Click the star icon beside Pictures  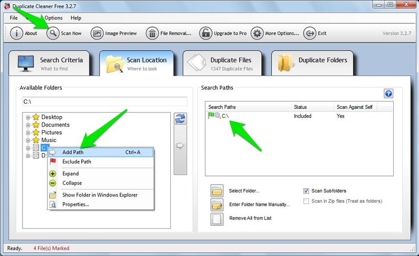pos(36,133)
